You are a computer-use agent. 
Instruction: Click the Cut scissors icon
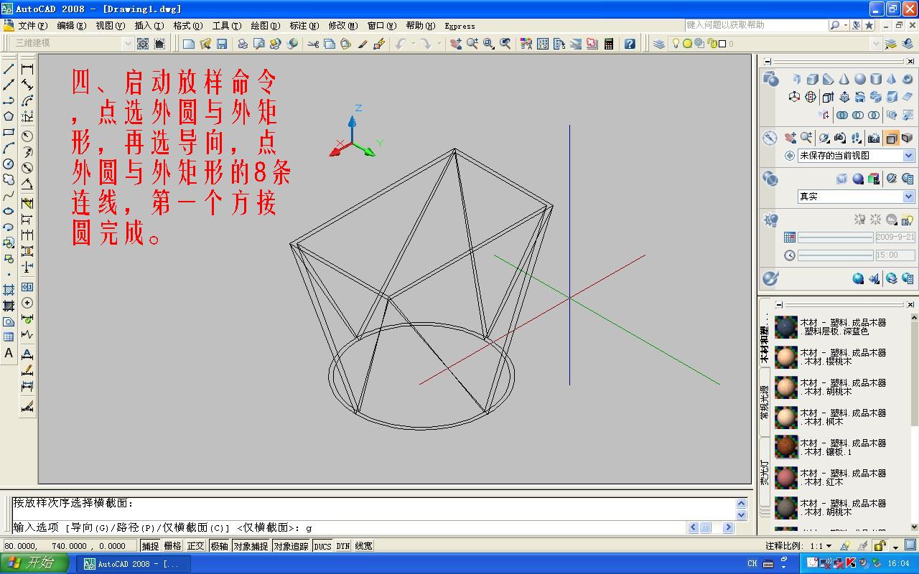pyautogui.click(x=313, y=44)
